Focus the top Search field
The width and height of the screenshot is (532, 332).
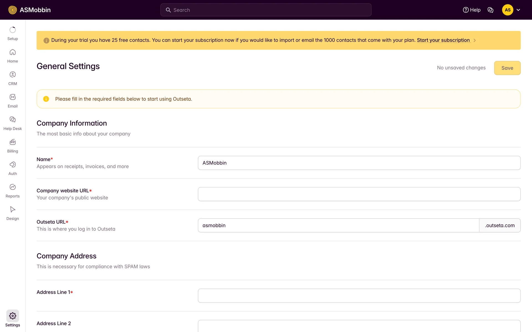click(x=266, y=10)
